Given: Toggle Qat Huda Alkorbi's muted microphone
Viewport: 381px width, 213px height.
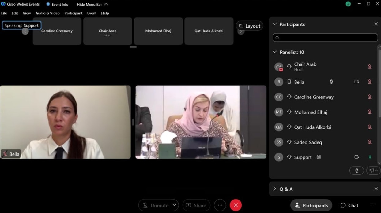Looking at the screenshot, I should 370,127.
